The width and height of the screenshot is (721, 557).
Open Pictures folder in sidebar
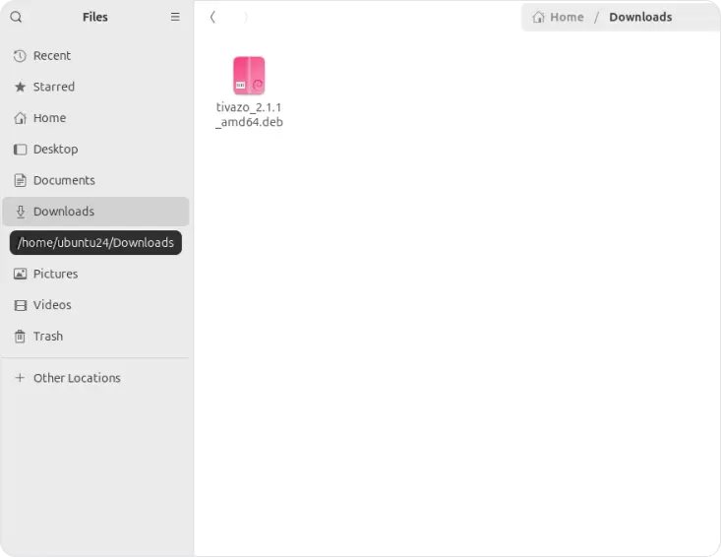click(x=95, y=275)
